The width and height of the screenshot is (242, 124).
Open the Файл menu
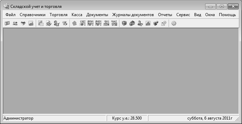click(x=10, y=15)
